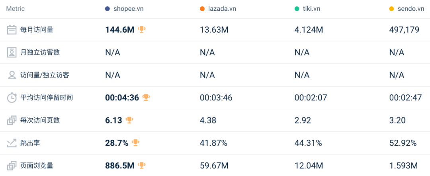430x176 pixels.
Task: Click the person icon beside 访问量/独立访客
Action: (x=12, y=75)
